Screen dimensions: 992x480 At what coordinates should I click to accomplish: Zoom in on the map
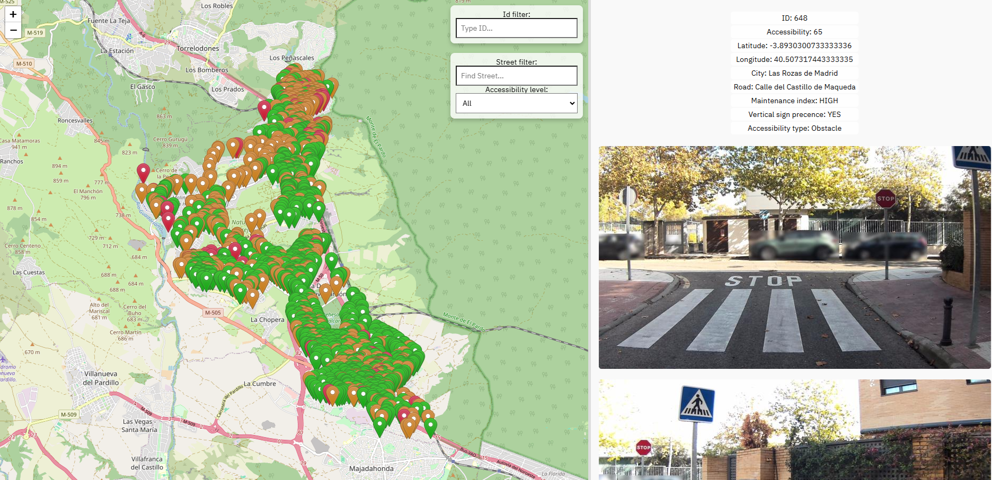[13, 14]
